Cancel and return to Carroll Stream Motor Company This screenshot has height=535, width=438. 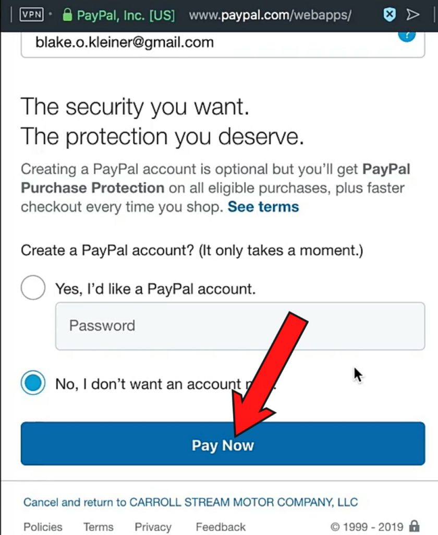[x=191, y=503]
